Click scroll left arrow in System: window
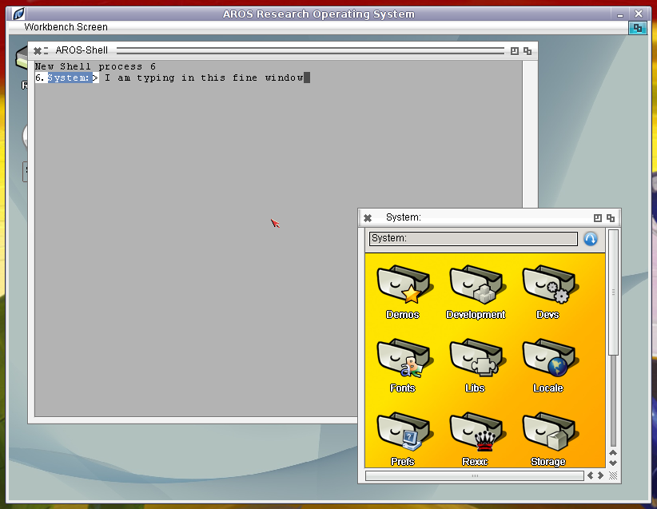 [x=591, y=475]
